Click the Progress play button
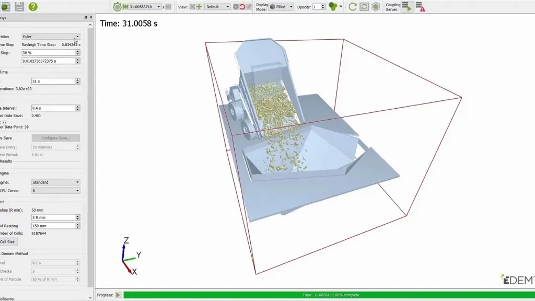This screenshot has height=301, width=535. 118,295
